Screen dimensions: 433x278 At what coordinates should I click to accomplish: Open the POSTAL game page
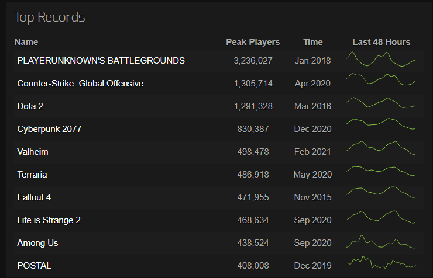coord(35,266)
